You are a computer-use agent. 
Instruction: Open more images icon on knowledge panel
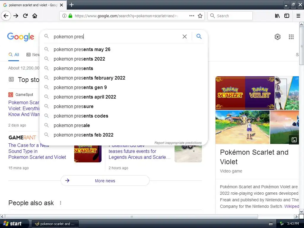294,140
